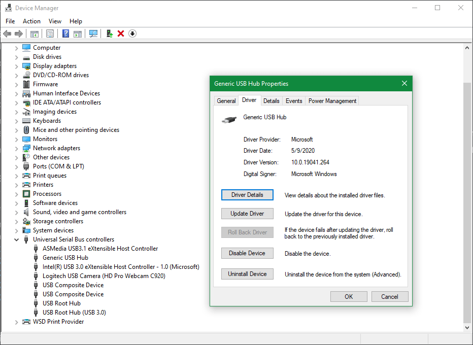473x345 pixels.
Task: Click the Forward navigation arrow in toolbar
Action: coord(19,33)
